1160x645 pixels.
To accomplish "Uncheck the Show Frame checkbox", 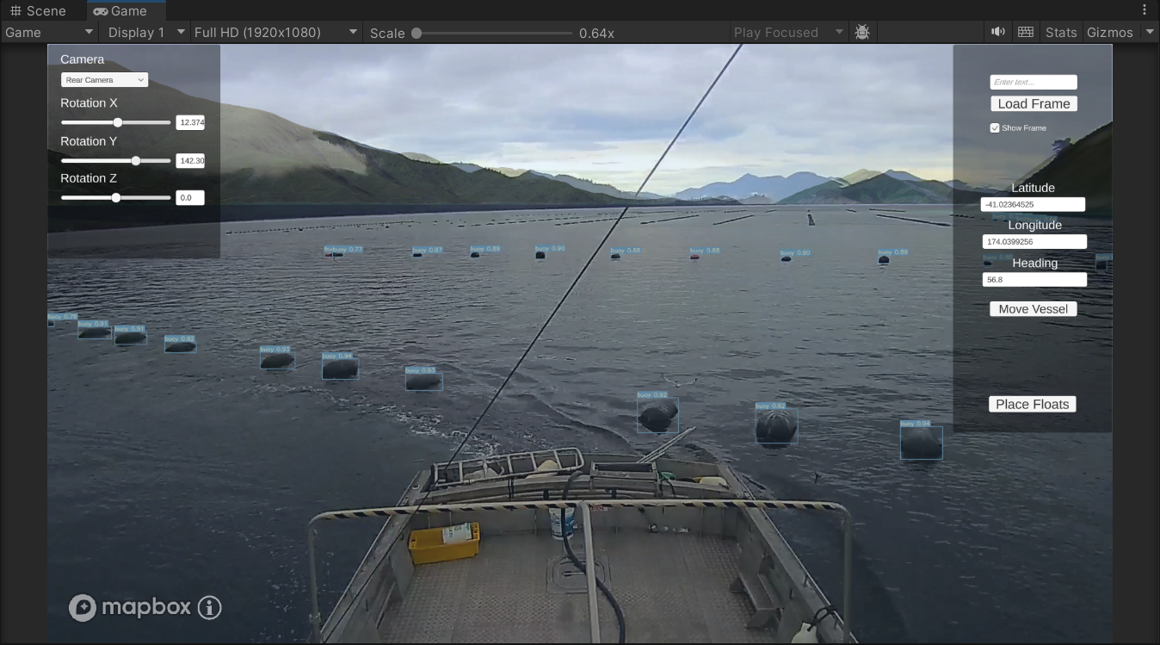I will click(x=995, y=128).
